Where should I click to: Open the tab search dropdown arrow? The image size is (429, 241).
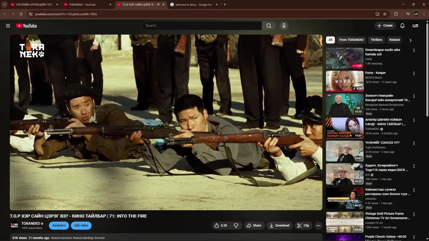click(x=4, y=5)
